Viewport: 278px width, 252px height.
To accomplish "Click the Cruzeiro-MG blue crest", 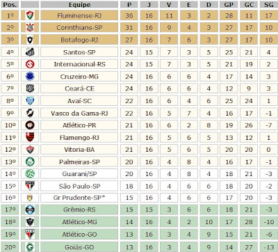I will point(30,77).
